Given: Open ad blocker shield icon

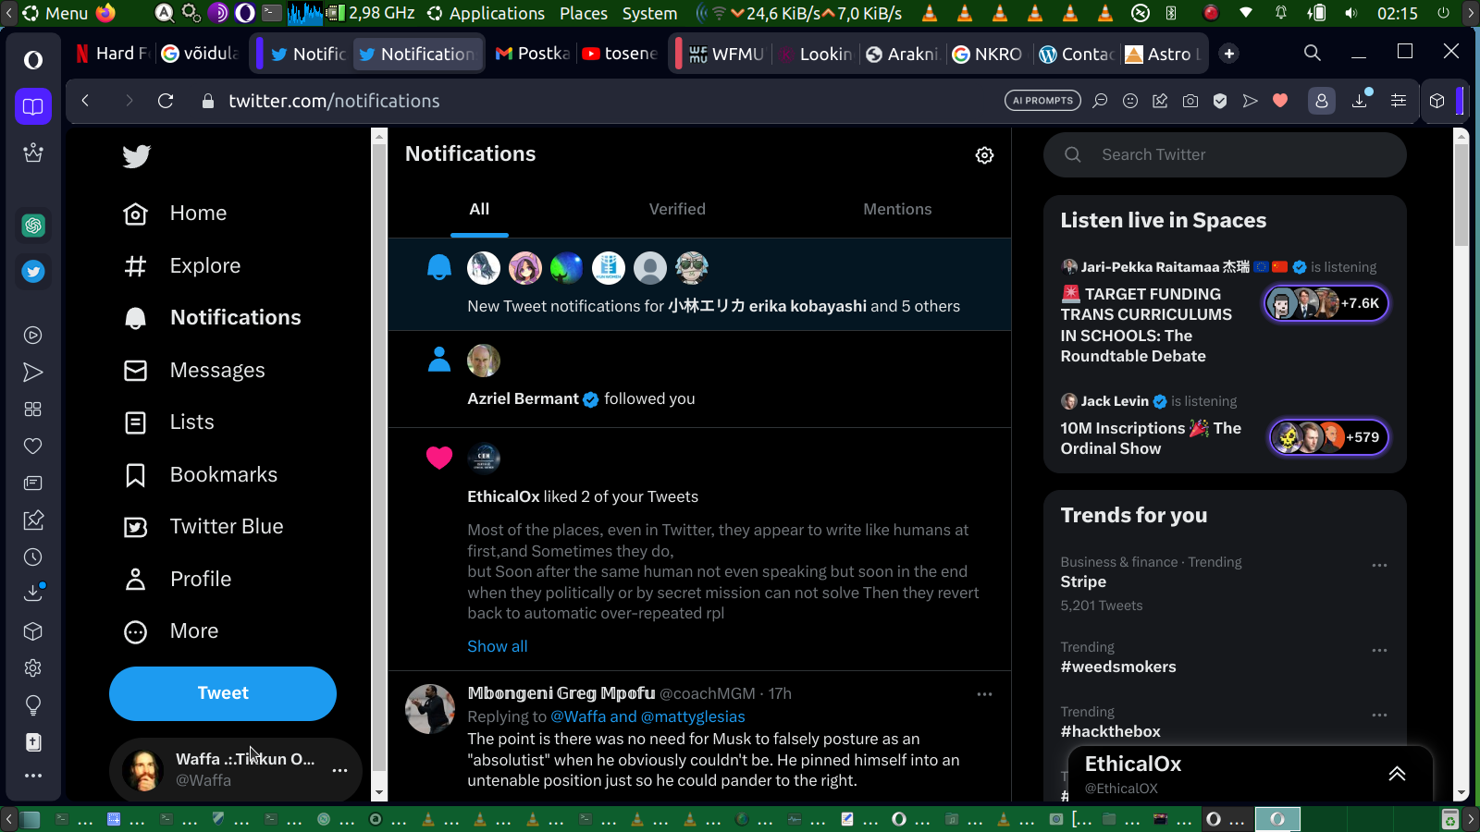Looking at the screenshot, I should (x=1220, y=101).
